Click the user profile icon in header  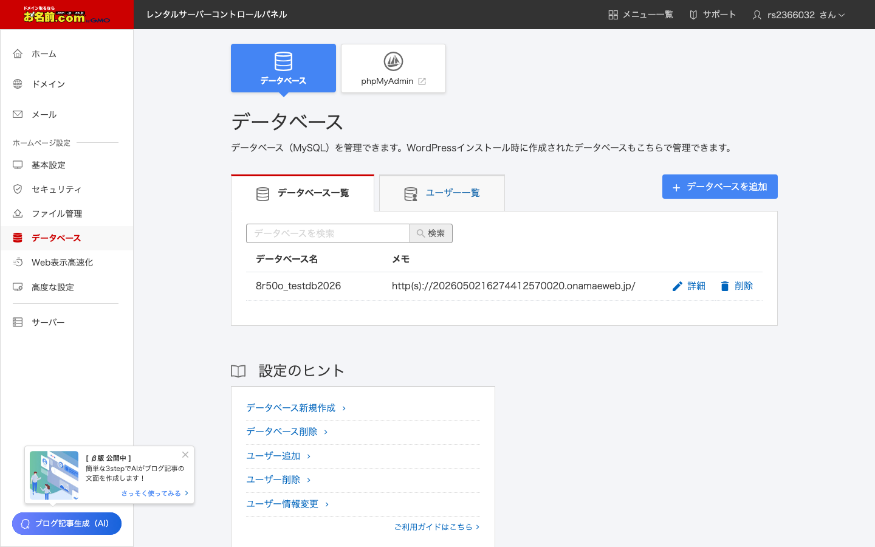(757, 15)
